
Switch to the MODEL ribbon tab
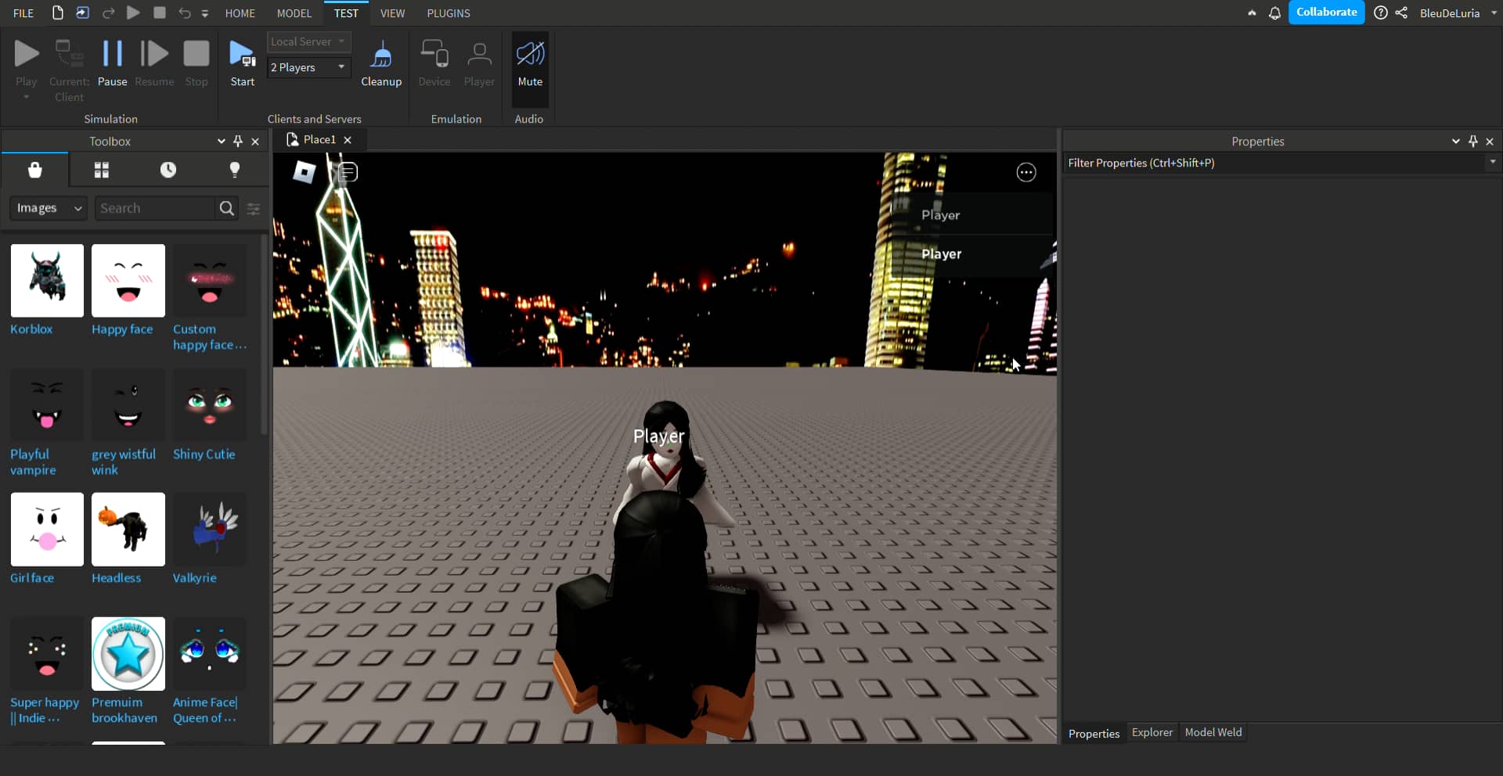coord(294,13)
